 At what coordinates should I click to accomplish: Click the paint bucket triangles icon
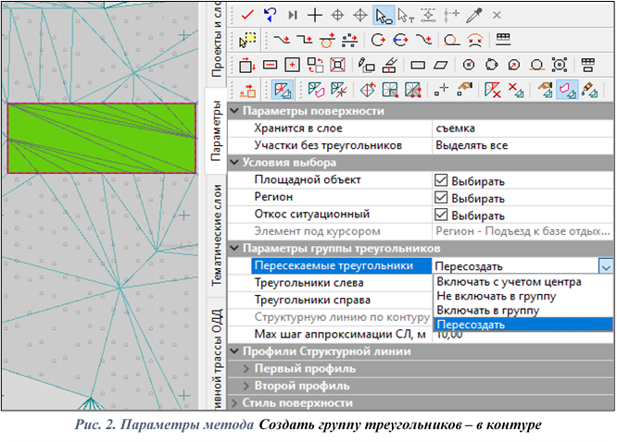point(589,90)
